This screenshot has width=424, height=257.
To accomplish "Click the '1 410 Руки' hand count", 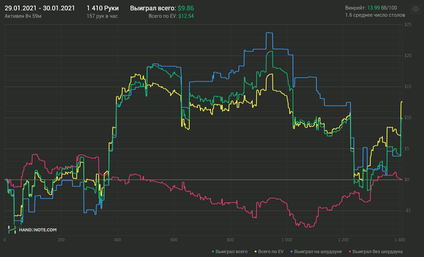I will click(102, 8).
